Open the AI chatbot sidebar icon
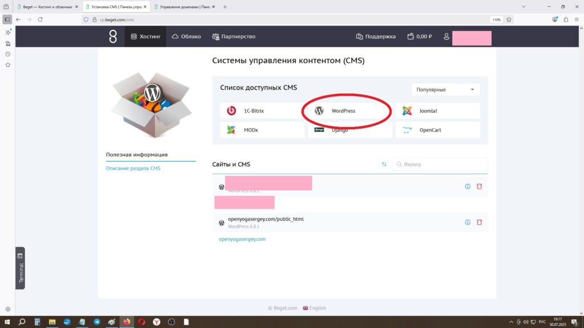The height and width of the screenshot is (328, 584). (x=8, y=32)
